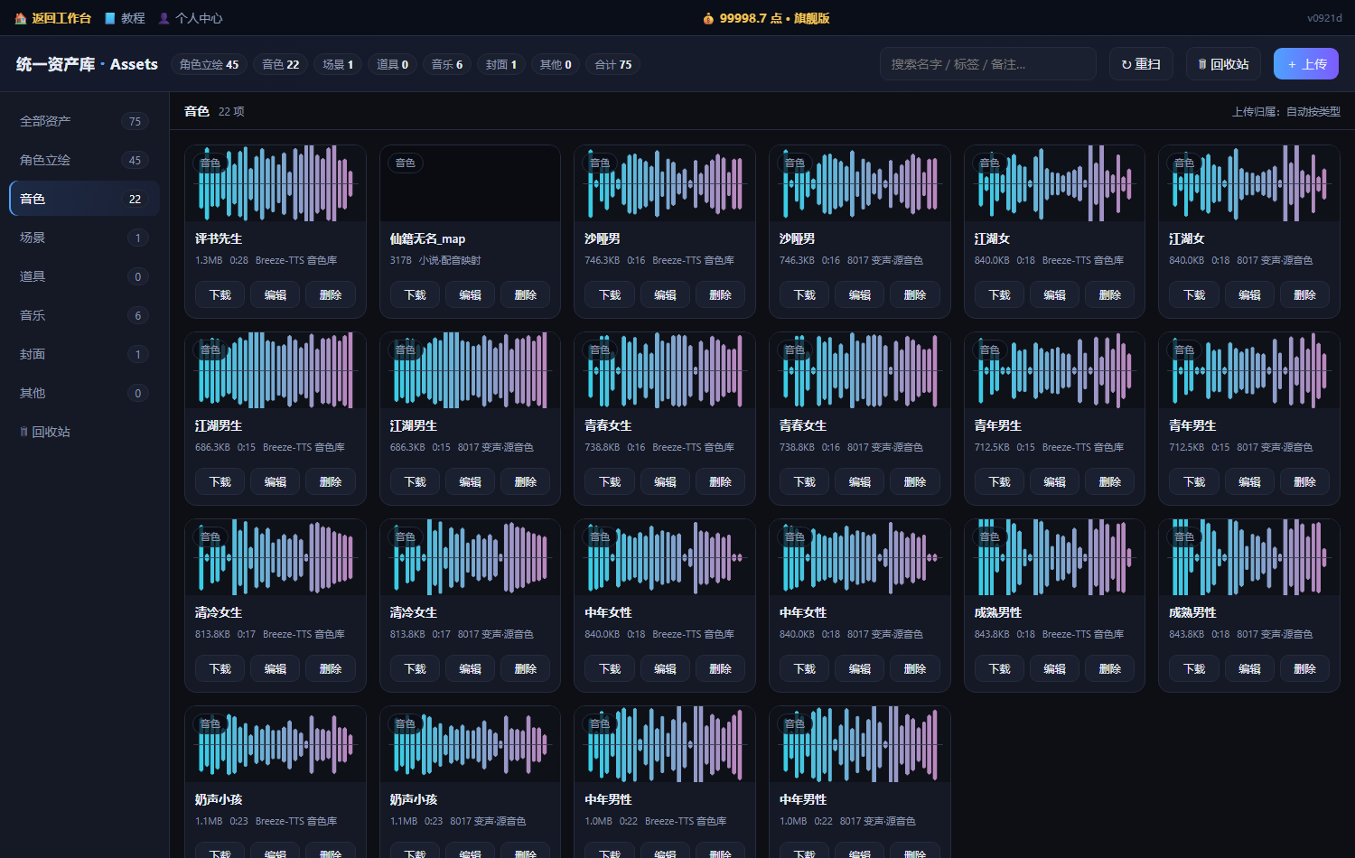Delete the 中年女性 Breeze-TTS voice
Screen dimensions: 1355x858
click(721, 669)
